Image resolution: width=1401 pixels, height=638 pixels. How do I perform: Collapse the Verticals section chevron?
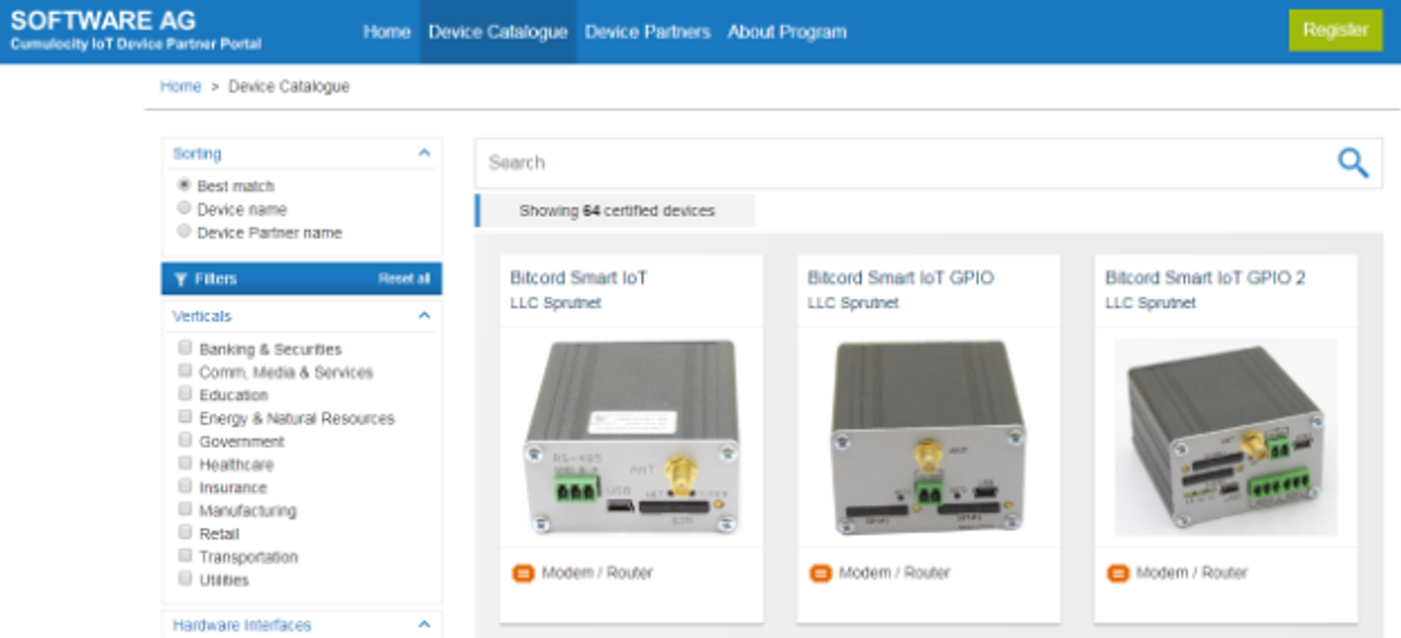click(424, 316)
